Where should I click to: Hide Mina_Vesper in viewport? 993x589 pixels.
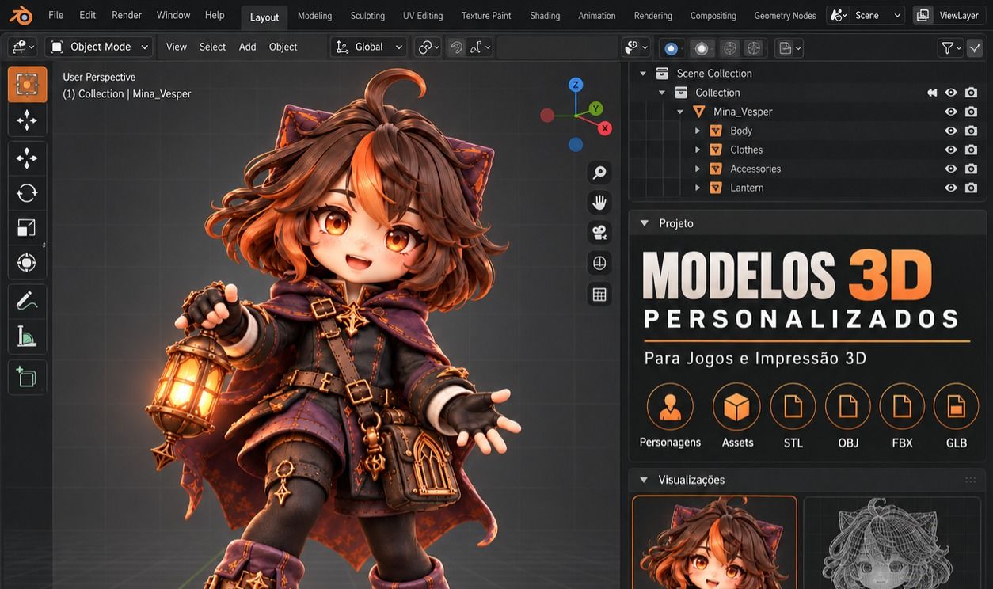(x=951, y=112)
